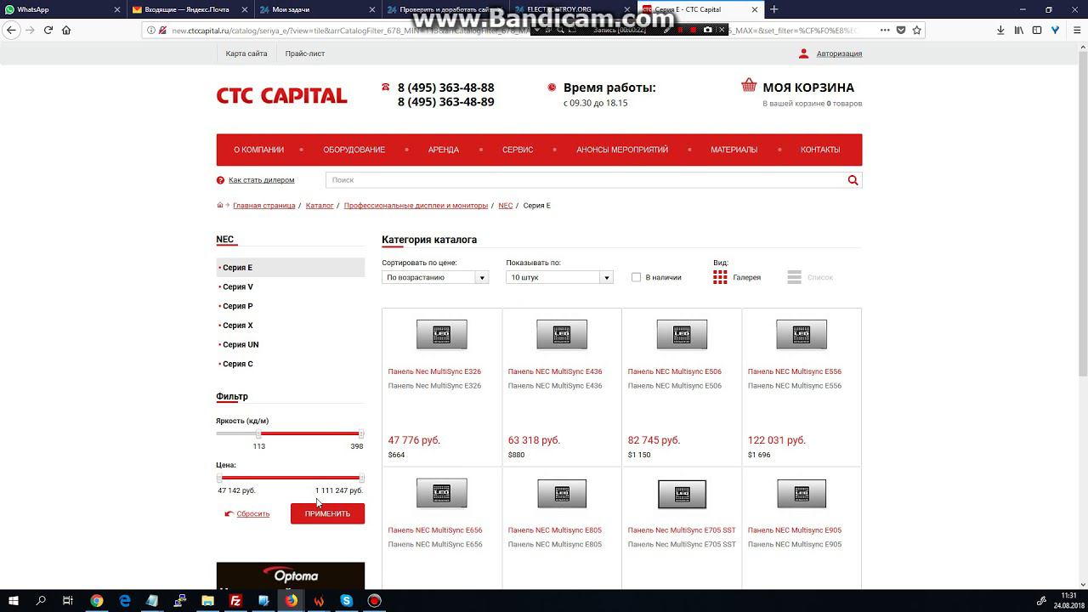The width and height of the screenshot is (1088, 612).
Task: Open Firefox library icon
Action: coord(1018,30)
